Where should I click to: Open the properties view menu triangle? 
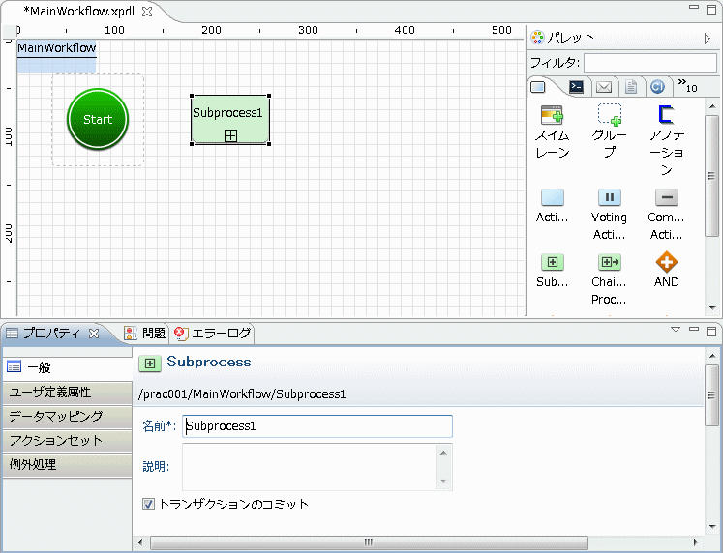tap(676, 330)
